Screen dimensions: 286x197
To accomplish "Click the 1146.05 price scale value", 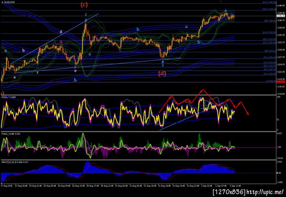I will tap(281, 6).
